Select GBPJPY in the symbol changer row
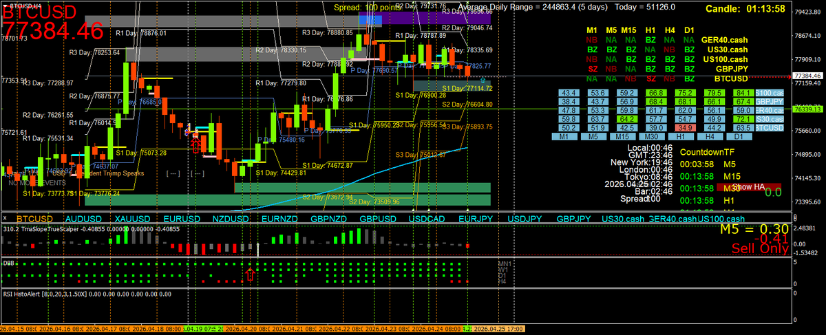 (574, 218)
